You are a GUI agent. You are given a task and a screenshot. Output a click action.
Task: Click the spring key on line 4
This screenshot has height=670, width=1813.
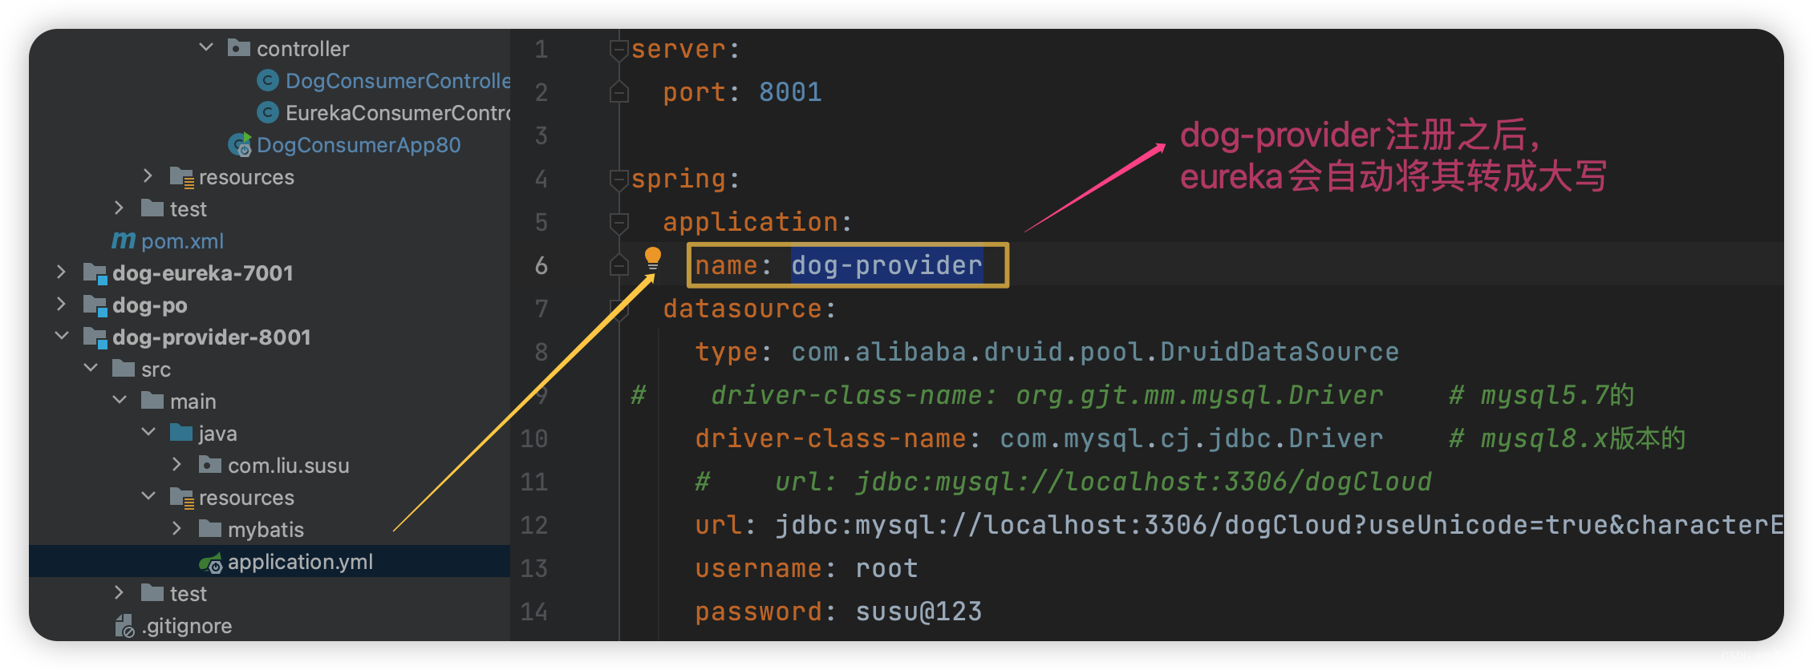(x=678, y=179)
